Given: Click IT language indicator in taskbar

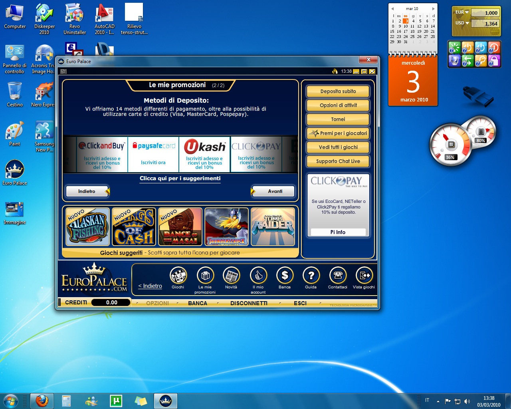Looking at the screenshot, I should (427, 400).
